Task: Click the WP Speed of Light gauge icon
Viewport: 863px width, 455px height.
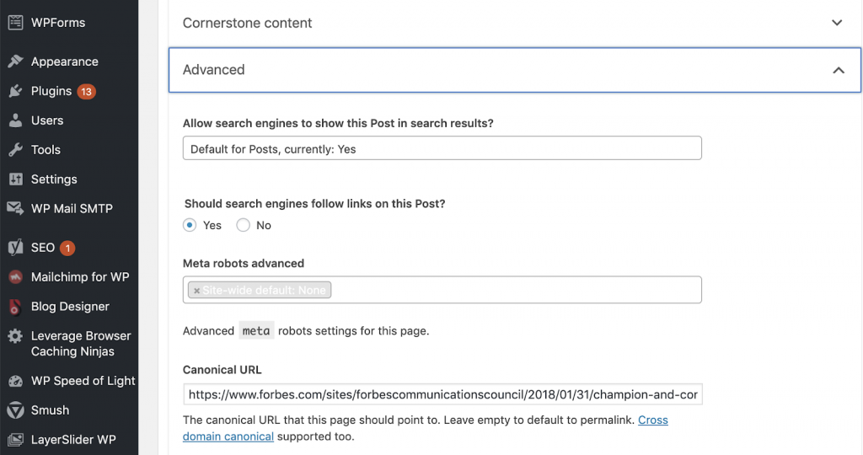Action: point(15,381)
